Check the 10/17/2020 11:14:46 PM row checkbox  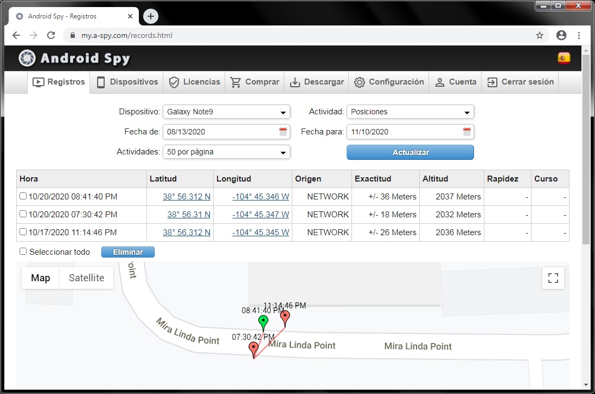point(23,232)
